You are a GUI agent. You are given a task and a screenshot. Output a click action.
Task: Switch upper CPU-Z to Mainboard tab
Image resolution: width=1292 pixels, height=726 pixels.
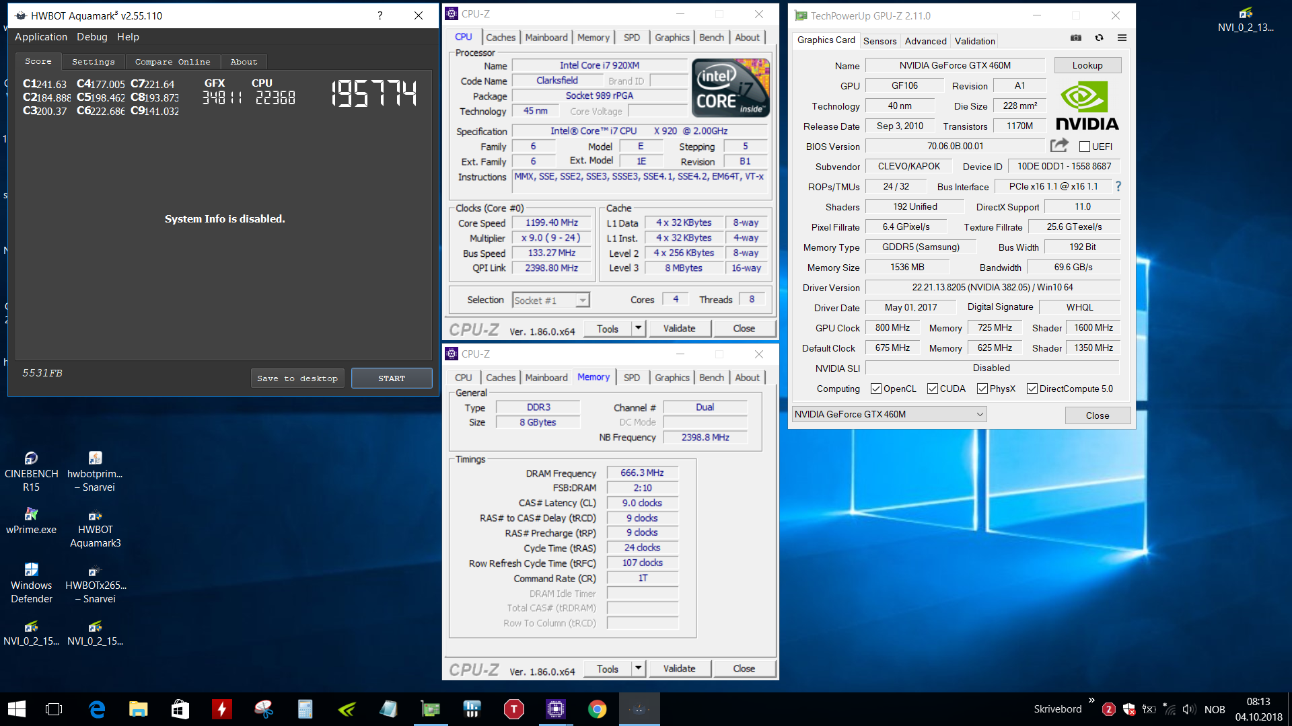pos(546,38)
